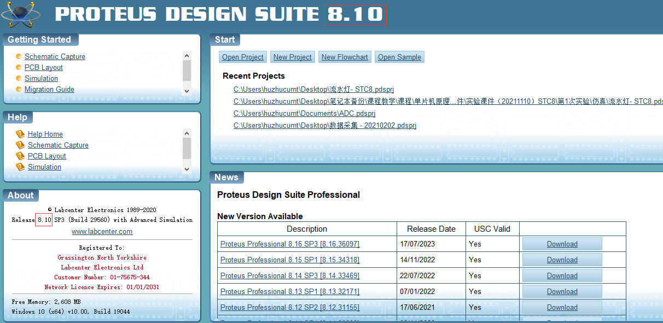663x323 pixels.
Task: Click book icon beside Help Simulation
Action: pos(20,167)
